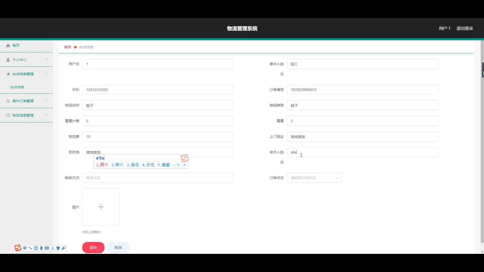This screenshot has height=272, width=484.
Task: Click the plus icon to upload image
Action: (x=101, y=207)
